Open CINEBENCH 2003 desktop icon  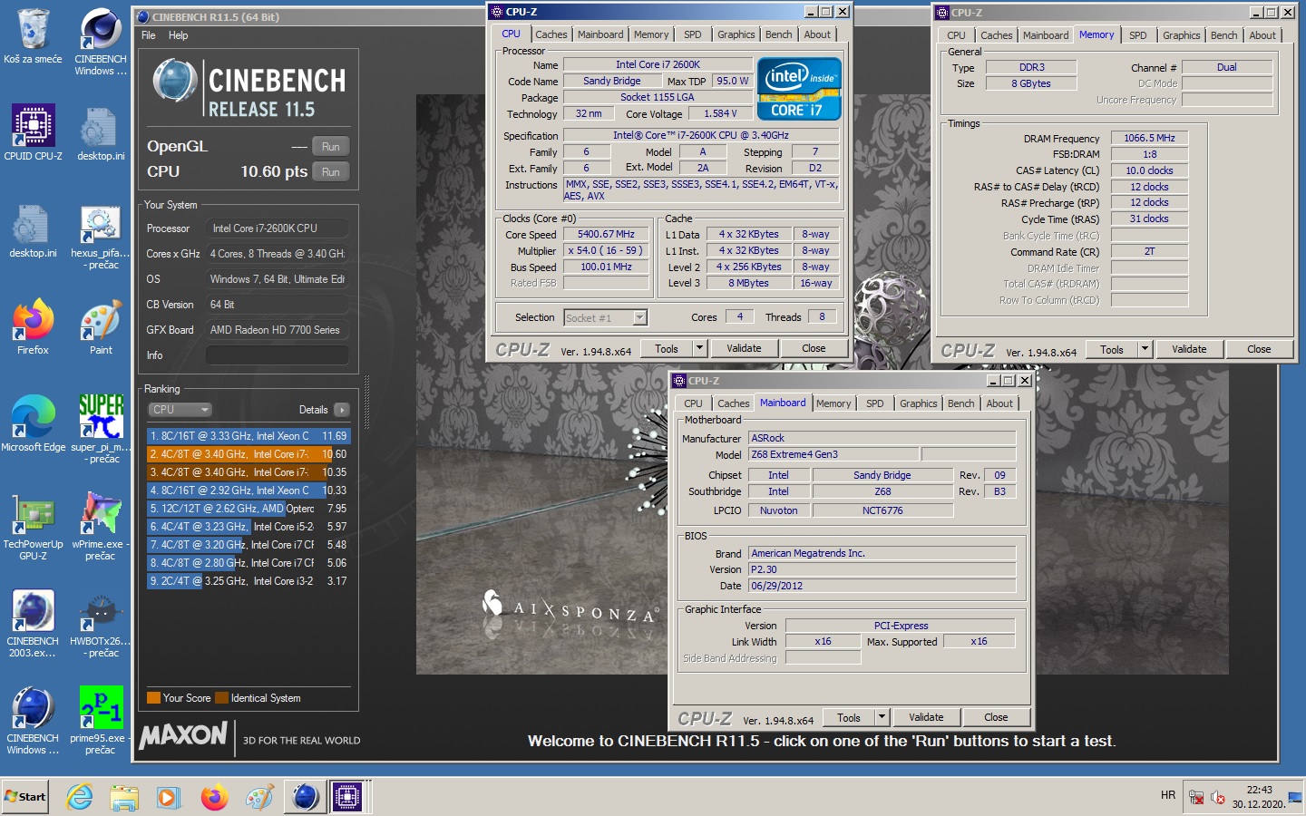point(33,623)
